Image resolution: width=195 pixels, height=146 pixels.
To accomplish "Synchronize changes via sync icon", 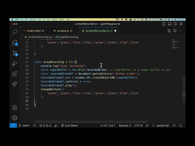I will 34,126.
